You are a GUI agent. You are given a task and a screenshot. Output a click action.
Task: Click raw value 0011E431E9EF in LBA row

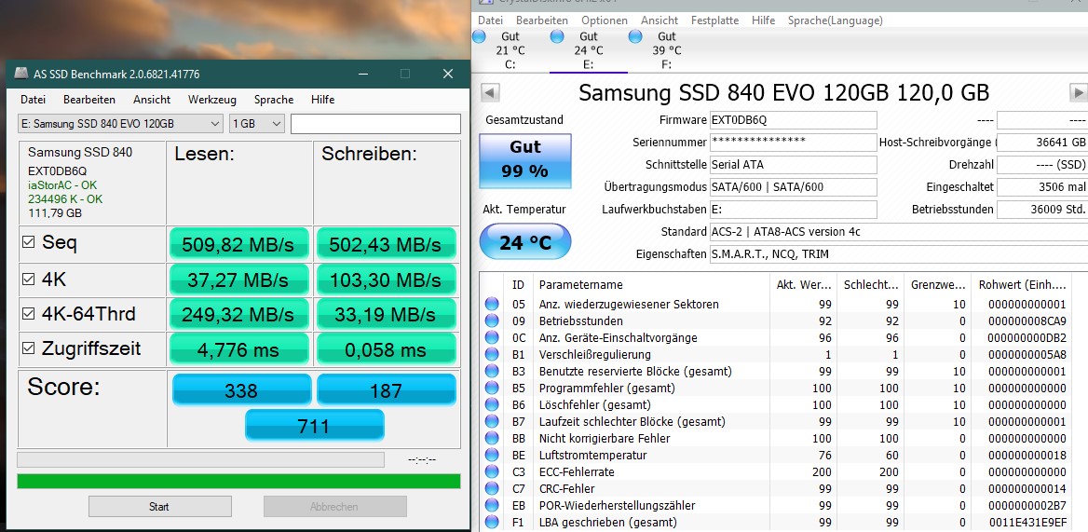(1027, 523)
